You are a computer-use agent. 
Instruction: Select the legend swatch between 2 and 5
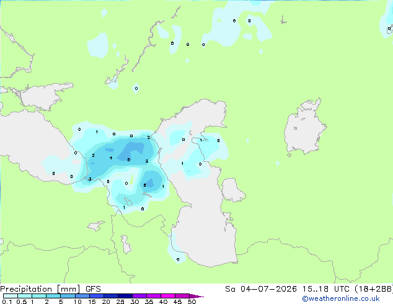point(53,296)
